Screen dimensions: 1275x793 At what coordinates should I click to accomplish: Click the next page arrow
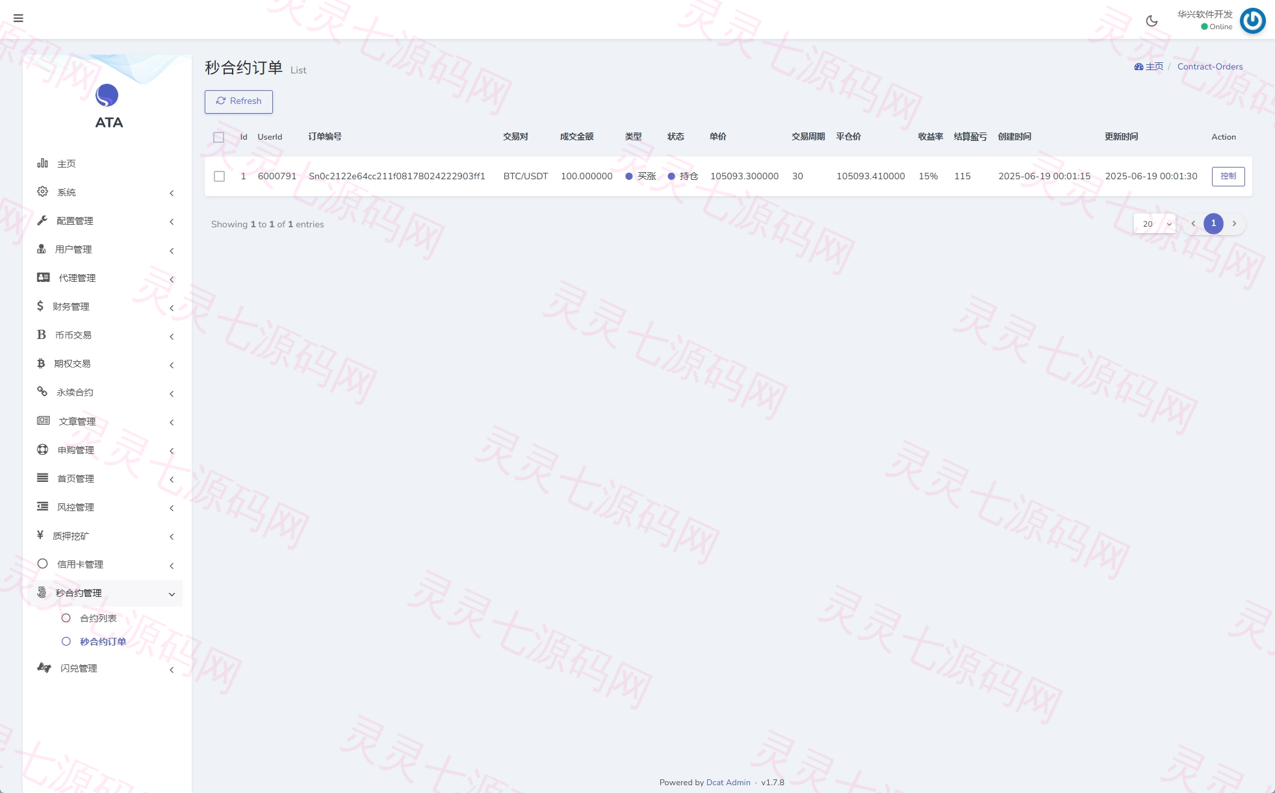[x=1234, y=223]
